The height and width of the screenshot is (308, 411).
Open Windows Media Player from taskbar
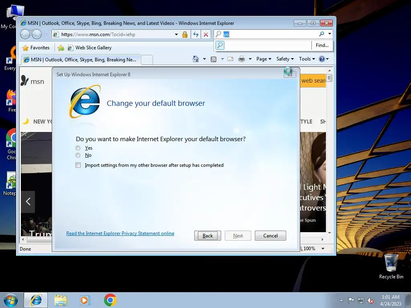(85, 300)
